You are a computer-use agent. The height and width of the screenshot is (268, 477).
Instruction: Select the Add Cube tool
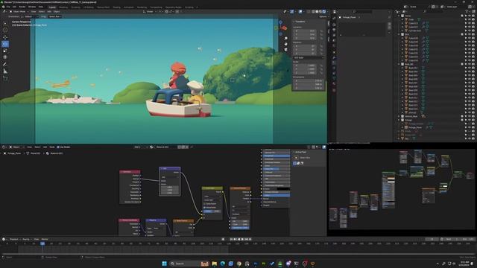[x=5, y=78]
